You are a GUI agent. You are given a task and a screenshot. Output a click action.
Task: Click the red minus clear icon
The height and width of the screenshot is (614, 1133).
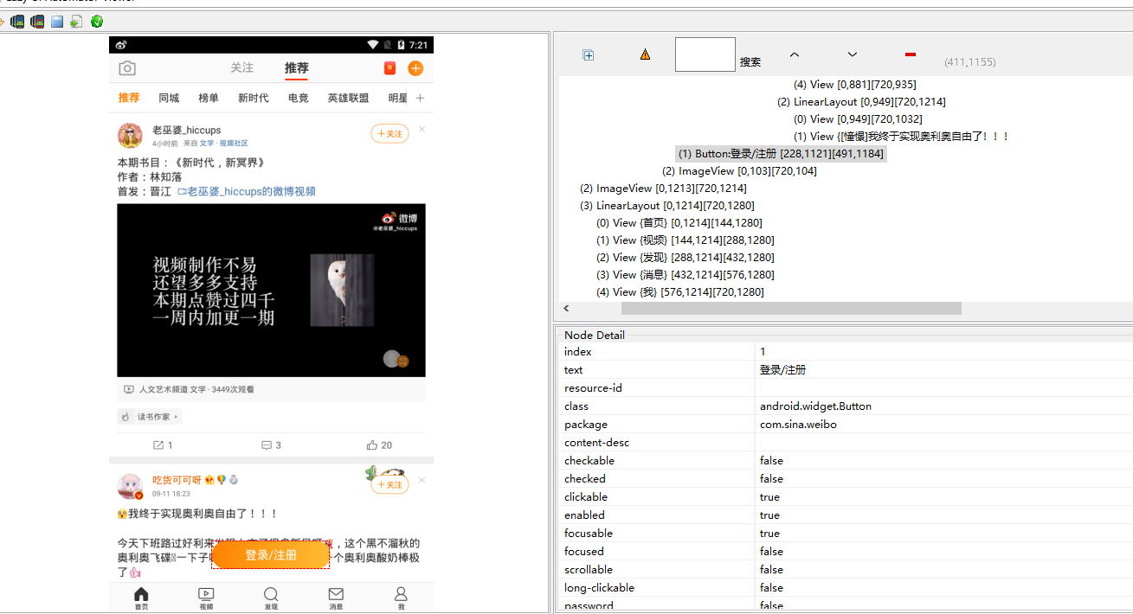911,54
